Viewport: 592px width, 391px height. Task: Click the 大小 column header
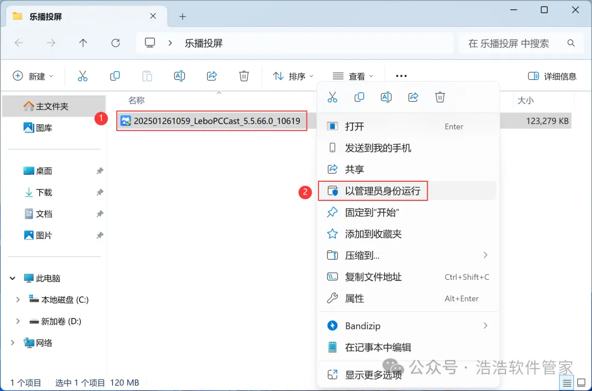(525, 100)
